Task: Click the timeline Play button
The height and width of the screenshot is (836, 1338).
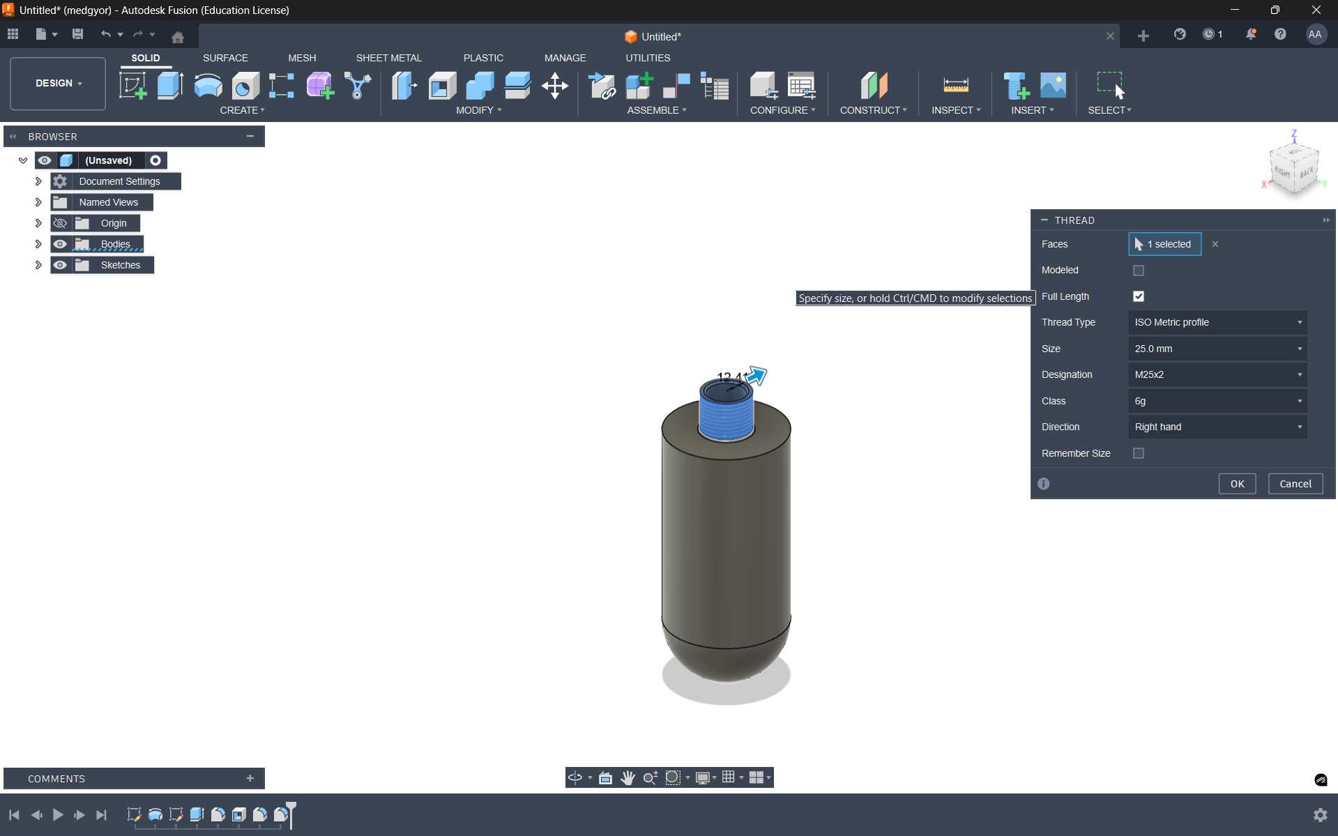Action: pos(58,814)
